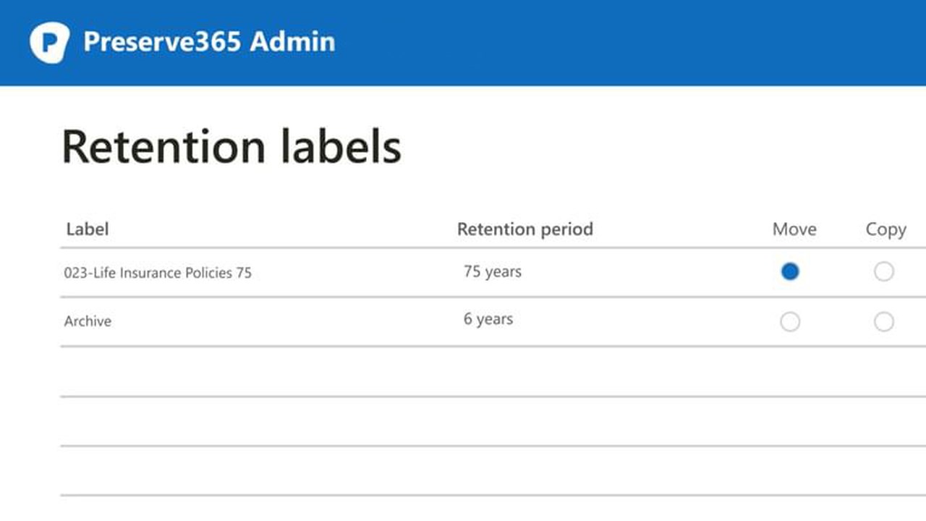Viewport: 926px width, 521px height.
Task: Select Move for the Archive label
Action: point(790,321)
